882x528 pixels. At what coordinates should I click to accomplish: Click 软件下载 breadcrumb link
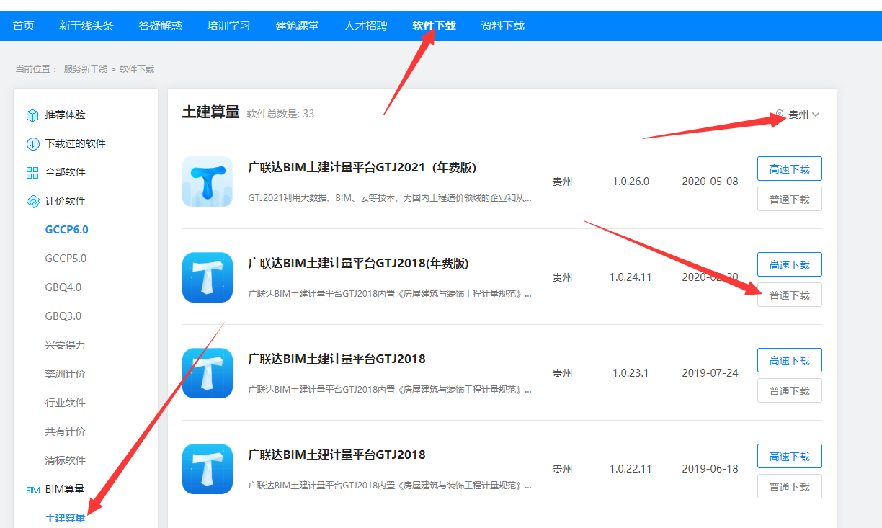click(137, 69)
